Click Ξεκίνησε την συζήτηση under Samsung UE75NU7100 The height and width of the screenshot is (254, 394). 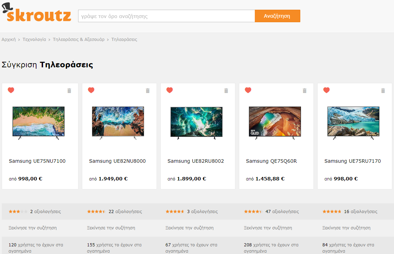(x=33, y=228)
